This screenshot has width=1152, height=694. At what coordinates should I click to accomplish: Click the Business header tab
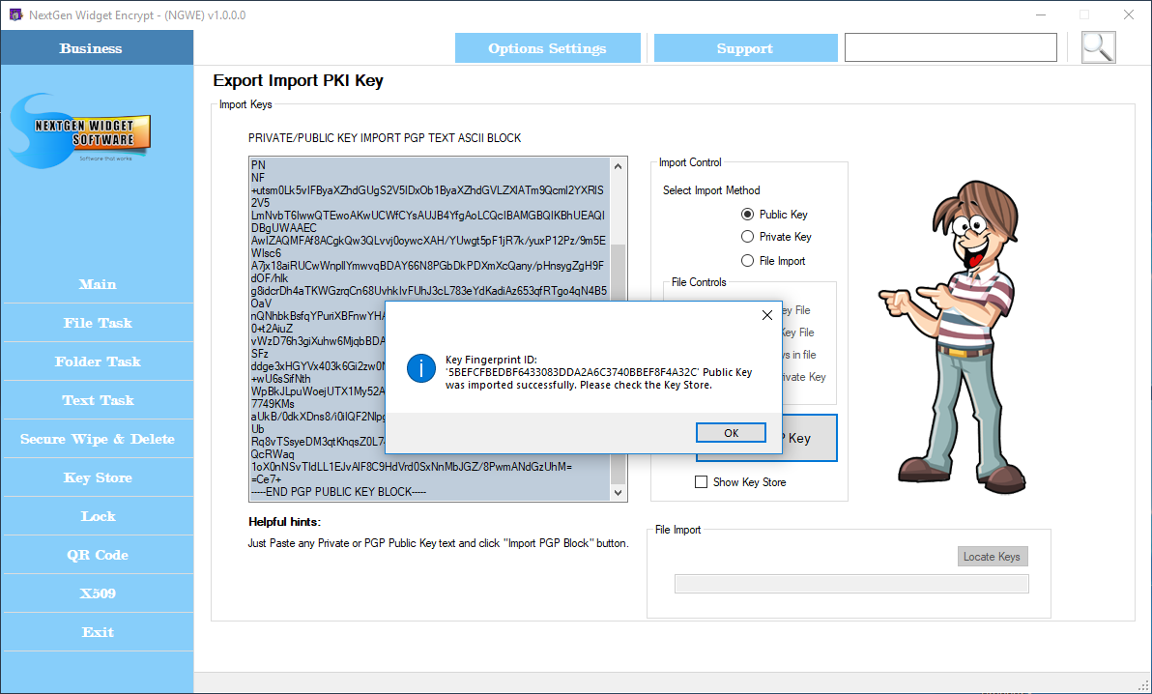click(97, 47)
